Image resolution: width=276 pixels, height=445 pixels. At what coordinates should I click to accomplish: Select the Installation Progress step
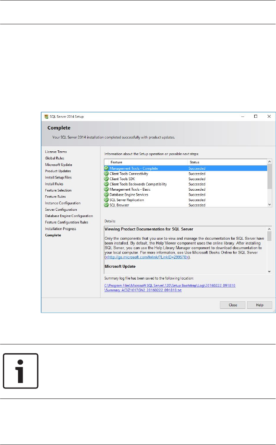pyautogui.click(x=60, y=229)
